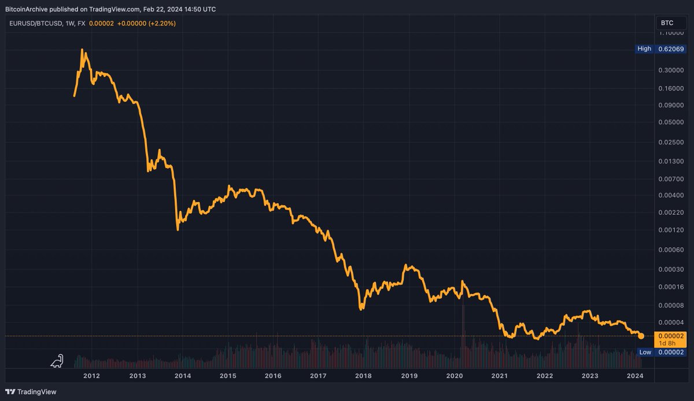
Task: Click the 2018 year label on time axis
Action: point(363,376)
